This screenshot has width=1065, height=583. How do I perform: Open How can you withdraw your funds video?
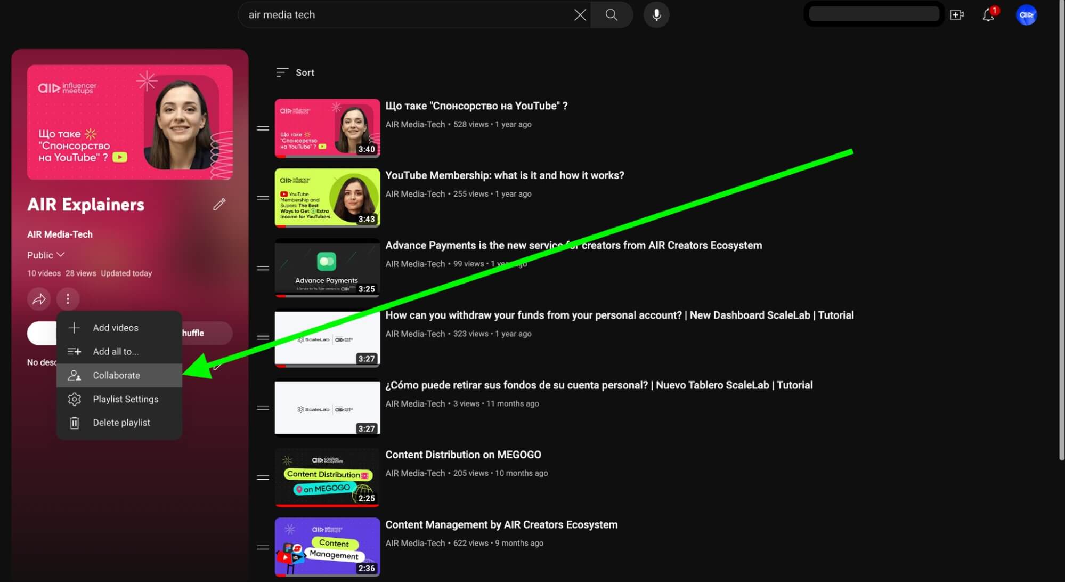click(619, 315)
